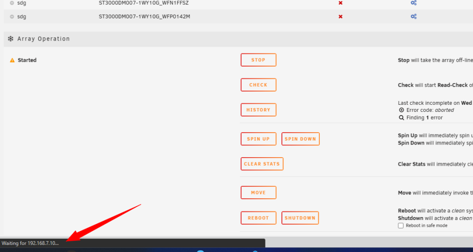The image size is (473, 252).
Task: Click the 'Reboot in safe mode' label
Action: click(427, 226)
